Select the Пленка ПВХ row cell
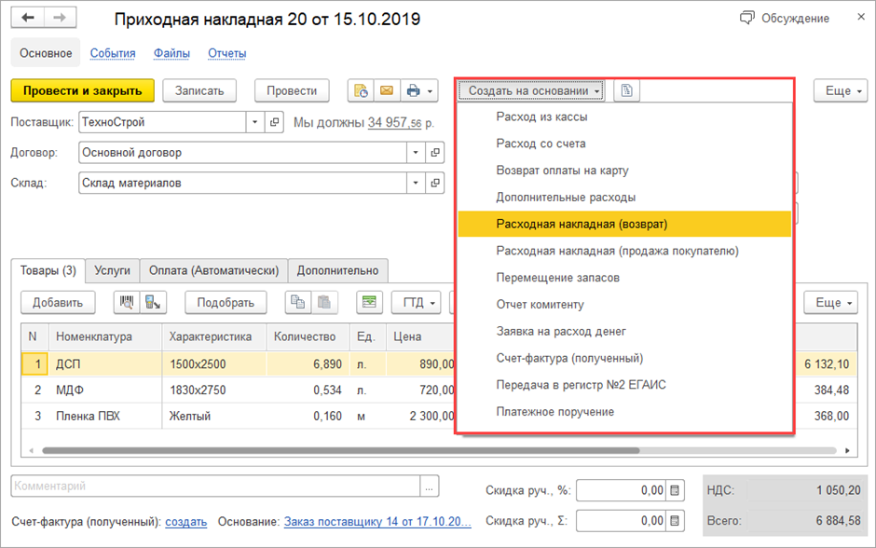 106,417
